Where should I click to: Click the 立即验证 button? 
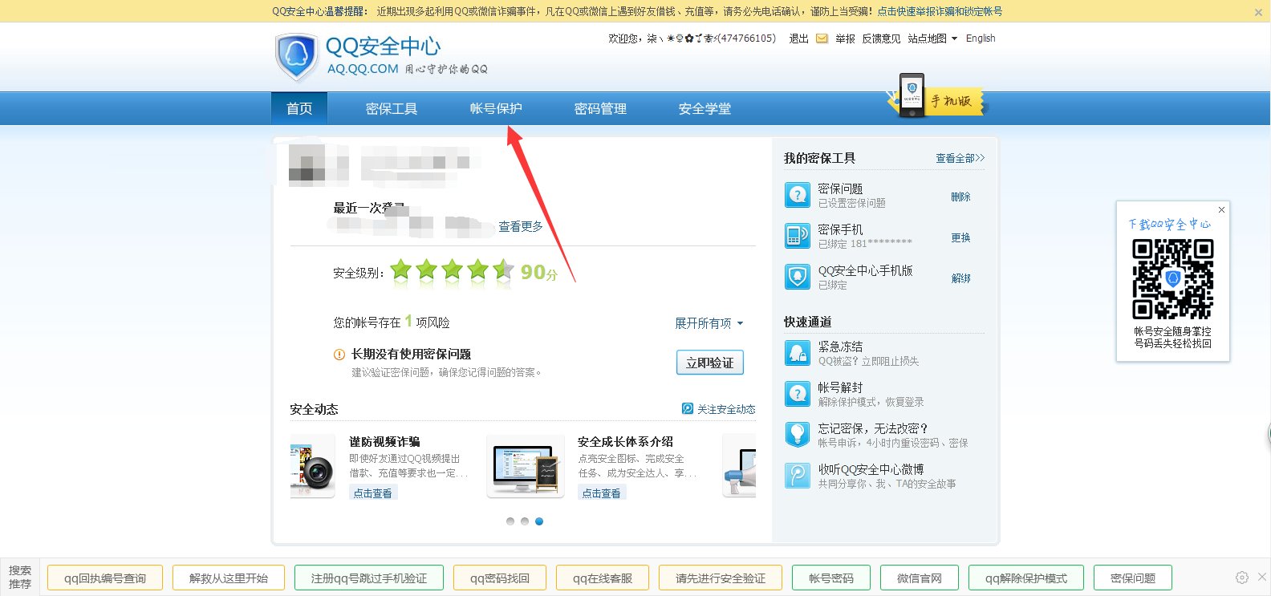[709, 363]
